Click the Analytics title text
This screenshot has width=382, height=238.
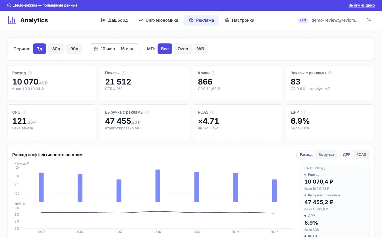pos(34,20)
